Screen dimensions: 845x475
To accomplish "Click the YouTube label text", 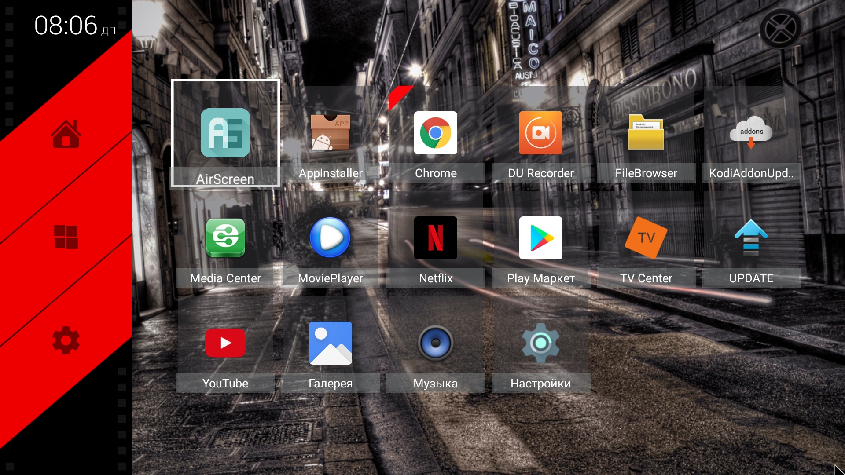I will [x=225, y=384].
